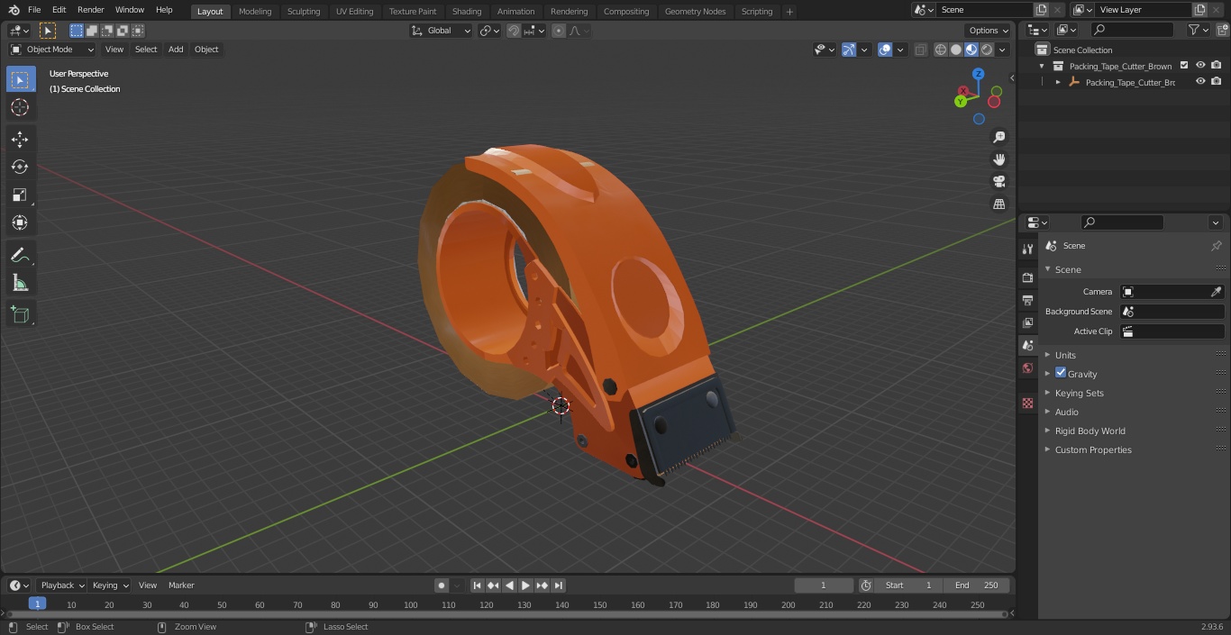Click the current frame number field

point(823,585)
